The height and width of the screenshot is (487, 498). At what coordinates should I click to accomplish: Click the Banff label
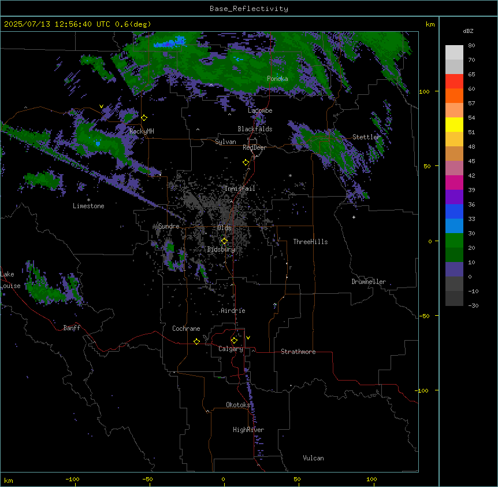(72, 328)
